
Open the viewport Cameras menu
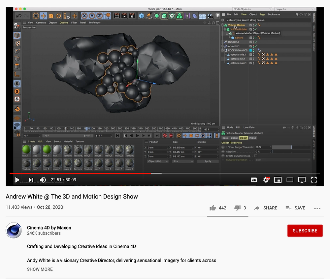point(41,23)
